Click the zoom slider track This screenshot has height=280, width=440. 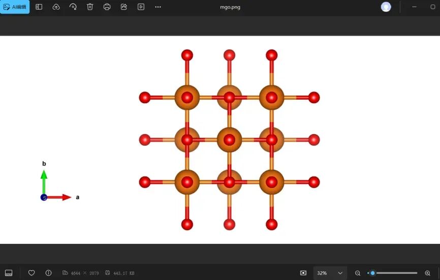coord(396,273)
